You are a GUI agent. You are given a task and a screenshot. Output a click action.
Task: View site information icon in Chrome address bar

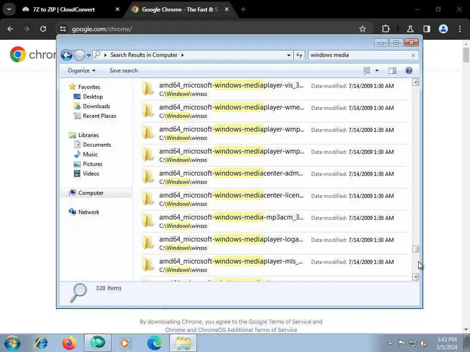coord(63,29)
